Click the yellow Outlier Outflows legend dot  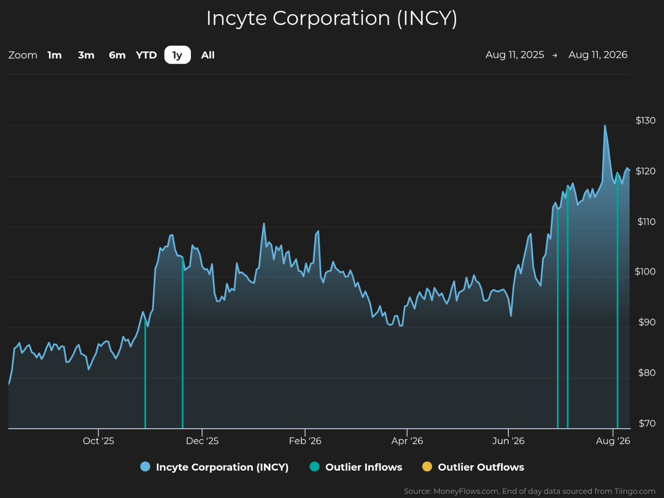[427, 466]
